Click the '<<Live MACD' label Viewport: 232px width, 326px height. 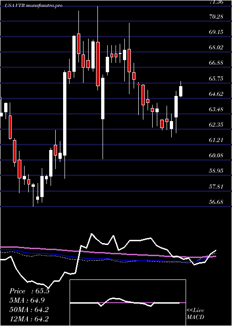coord(195,314)
